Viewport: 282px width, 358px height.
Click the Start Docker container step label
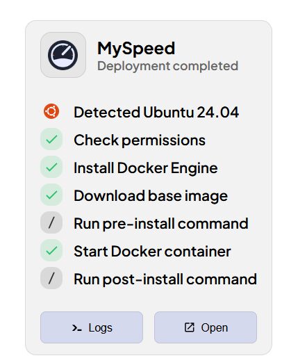[152, 252]
